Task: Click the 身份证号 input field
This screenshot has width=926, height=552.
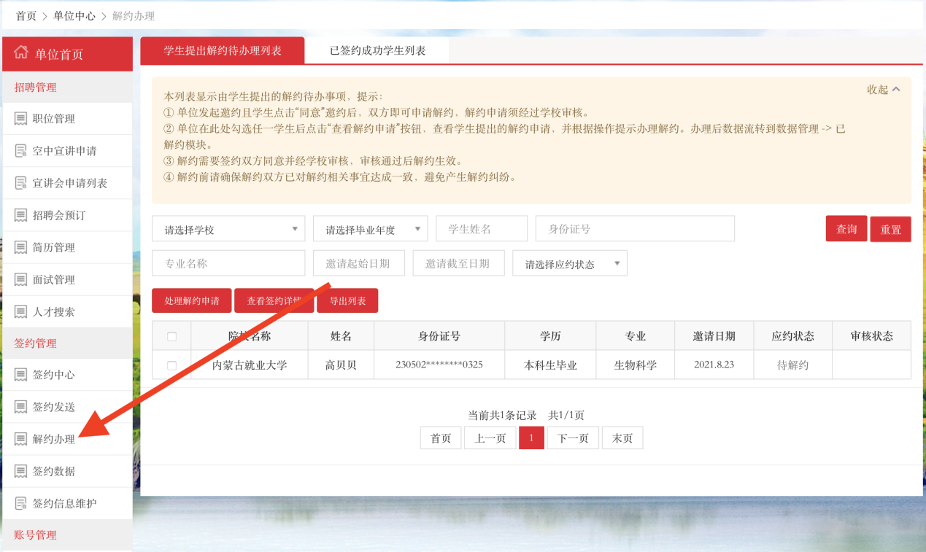Action: pos(635,229)
